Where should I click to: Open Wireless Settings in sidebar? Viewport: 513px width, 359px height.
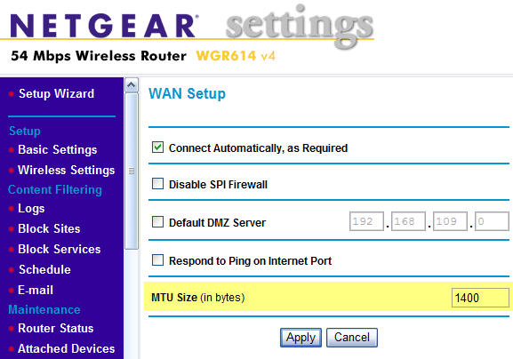(x=67, y=170)
